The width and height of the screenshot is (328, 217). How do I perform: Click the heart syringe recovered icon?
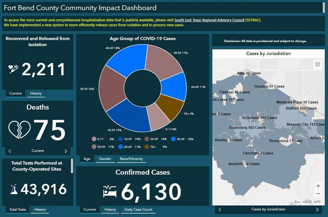[x=14, y=69]
